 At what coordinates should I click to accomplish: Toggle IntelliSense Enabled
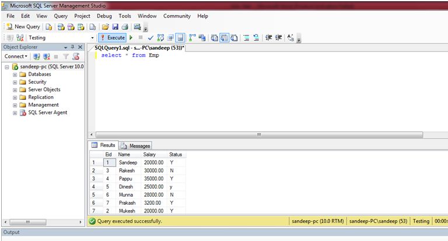click(x=180, y=38)
